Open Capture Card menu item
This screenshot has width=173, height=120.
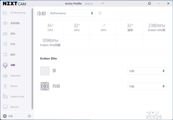click(x=17, y=97)
